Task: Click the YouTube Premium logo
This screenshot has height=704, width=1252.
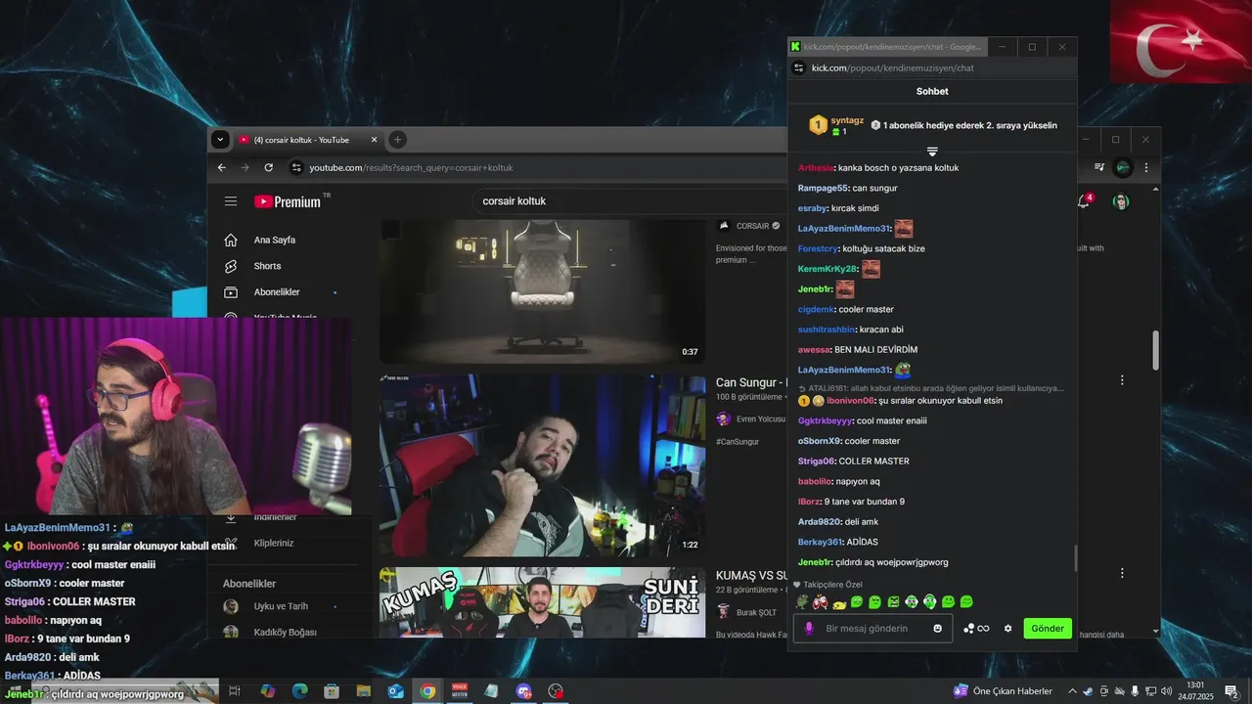Action: tap(288, 201)
